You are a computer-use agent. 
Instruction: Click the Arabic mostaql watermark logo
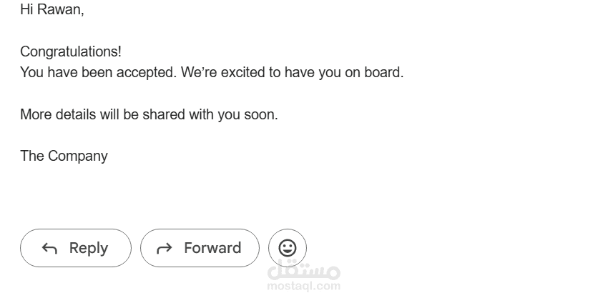pos(303,271)
